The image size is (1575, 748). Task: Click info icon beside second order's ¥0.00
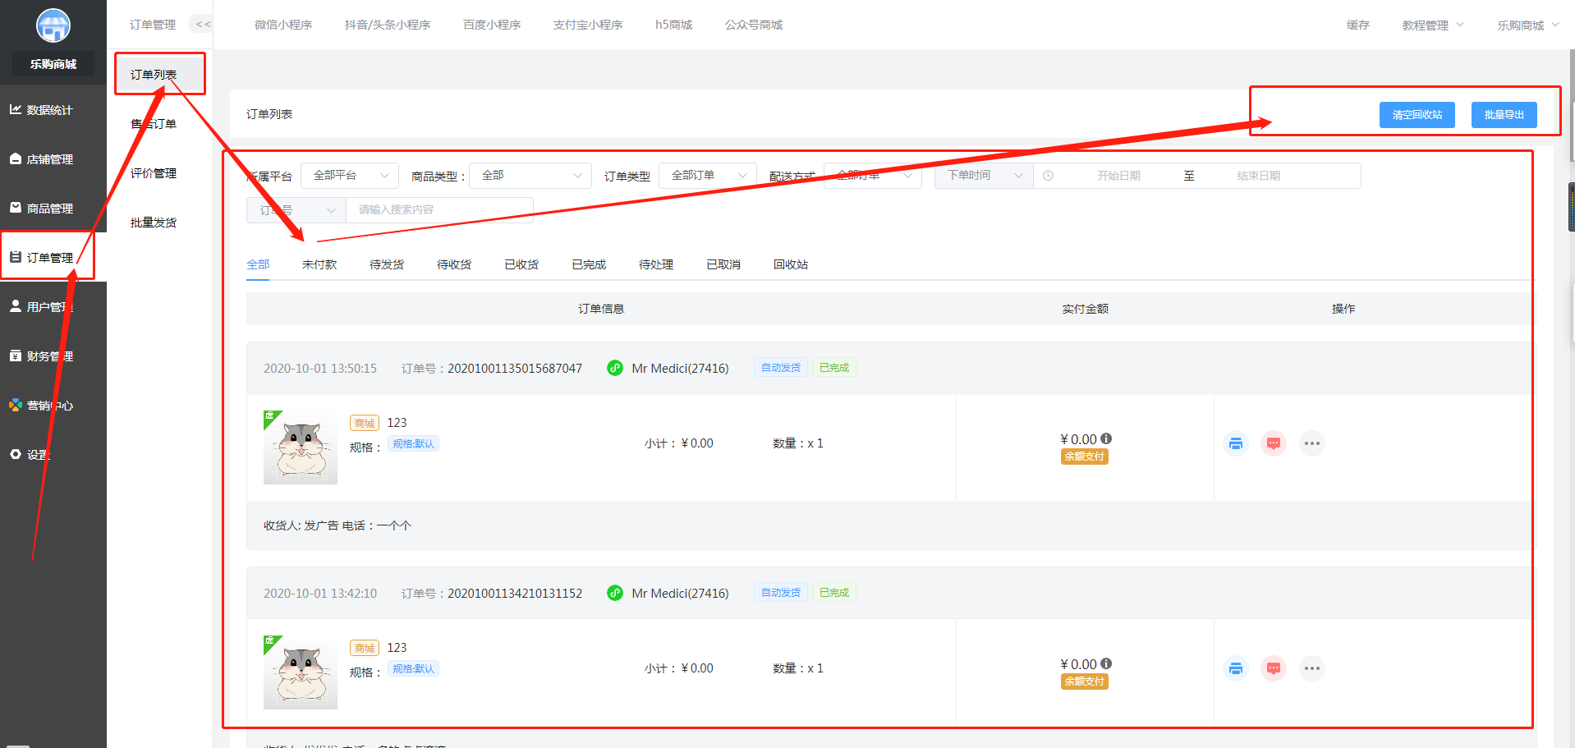pyautogui.click(x=1106, y=663)
